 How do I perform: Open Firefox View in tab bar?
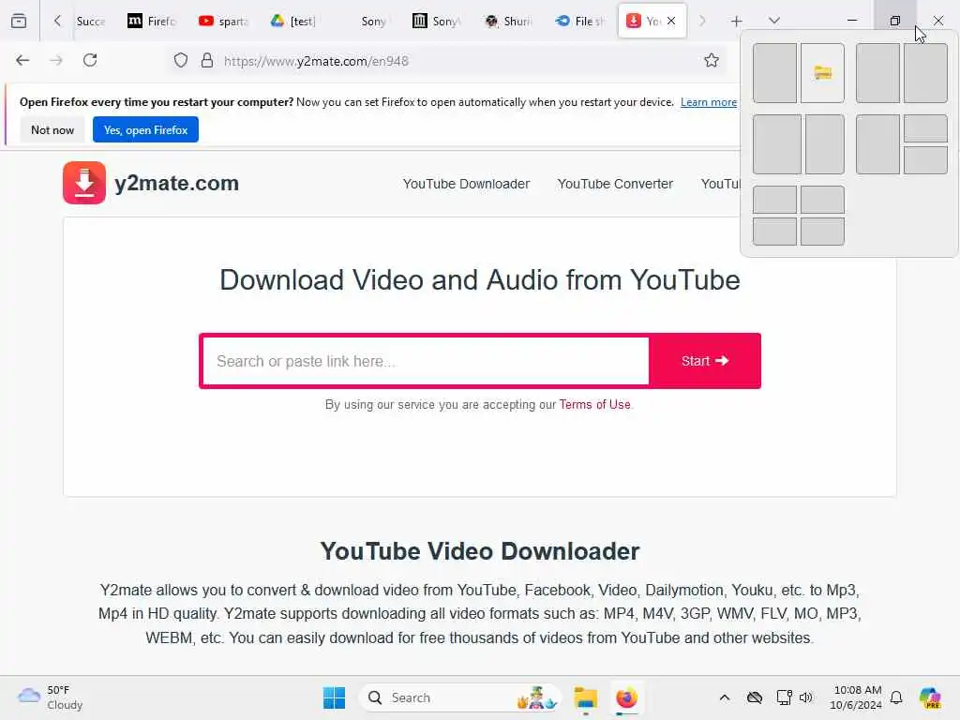[19, 21]
